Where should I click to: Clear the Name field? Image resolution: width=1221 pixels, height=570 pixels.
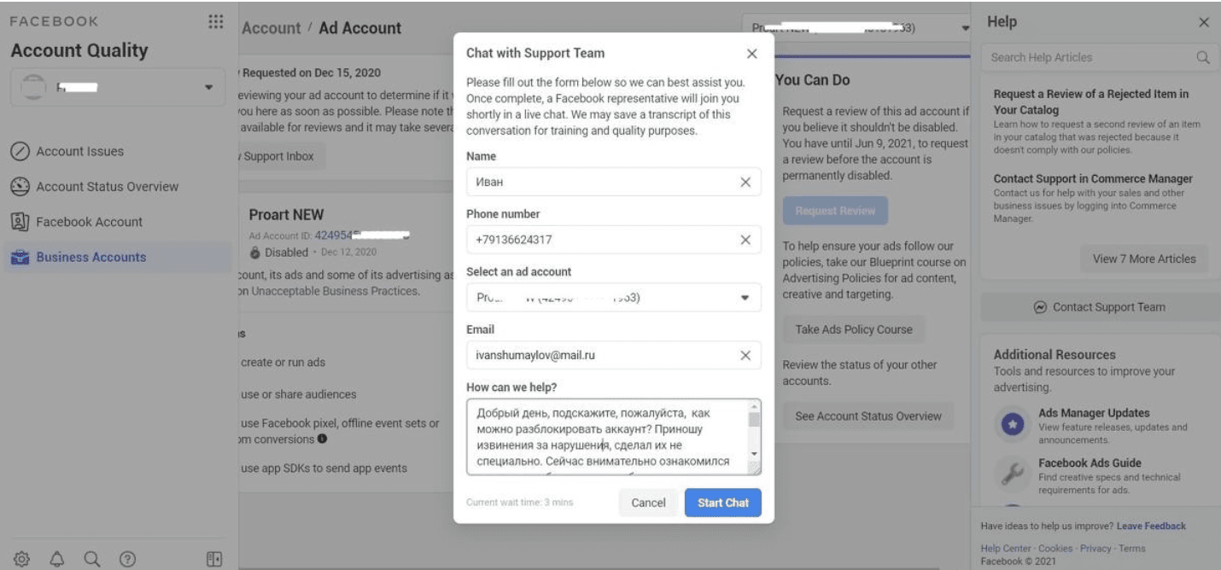745,182
